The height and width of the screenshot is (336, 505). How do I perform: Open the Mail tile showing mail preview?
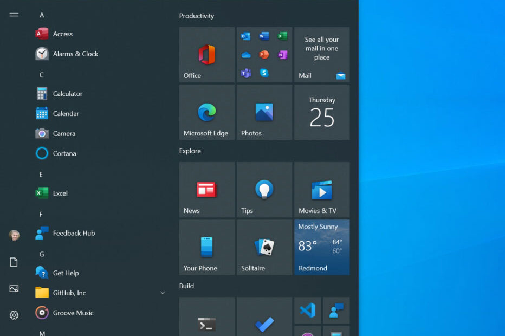(x=322, y=54)
